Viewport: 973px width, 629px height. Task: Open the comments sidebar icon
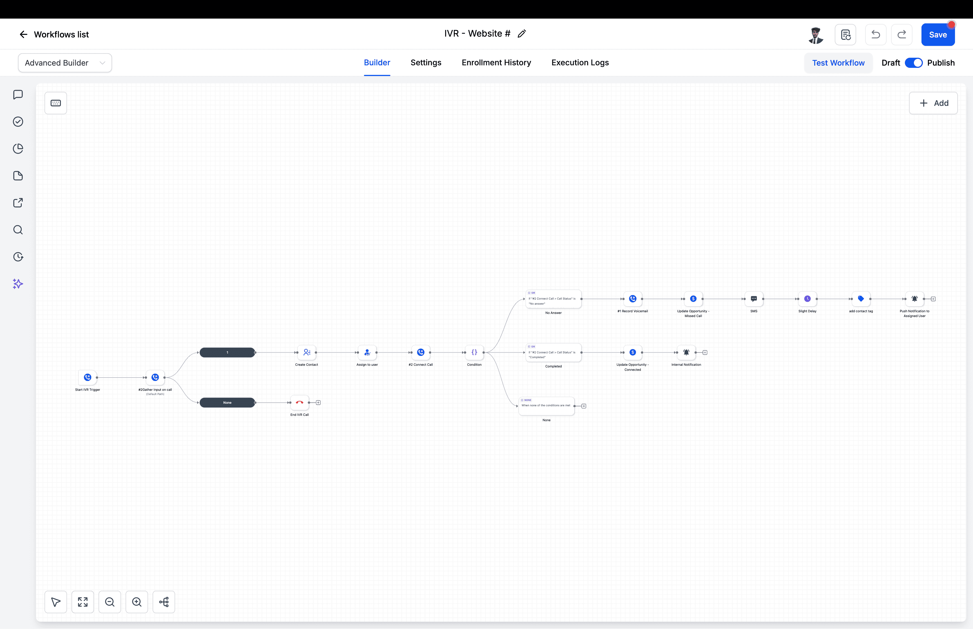tap(18, 95)
